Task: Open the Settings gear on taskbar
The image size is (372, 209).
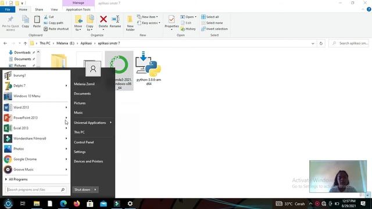Action: [130, 204]
